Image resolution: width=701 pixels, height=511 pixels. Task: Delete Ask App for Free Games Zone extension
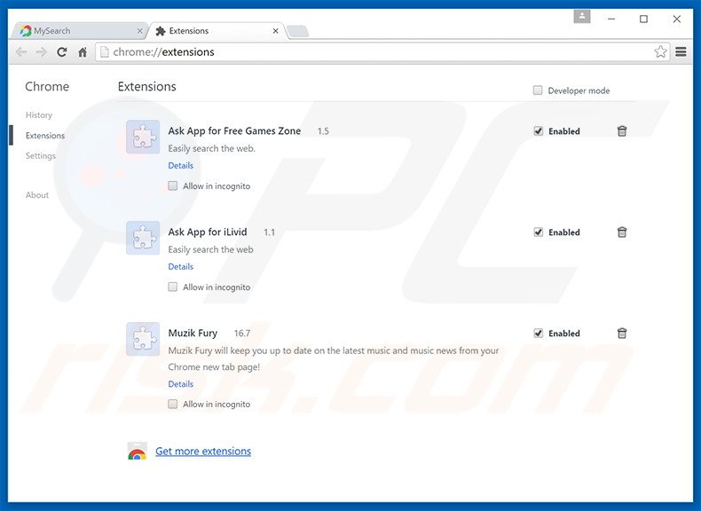[x=622, y=131]
